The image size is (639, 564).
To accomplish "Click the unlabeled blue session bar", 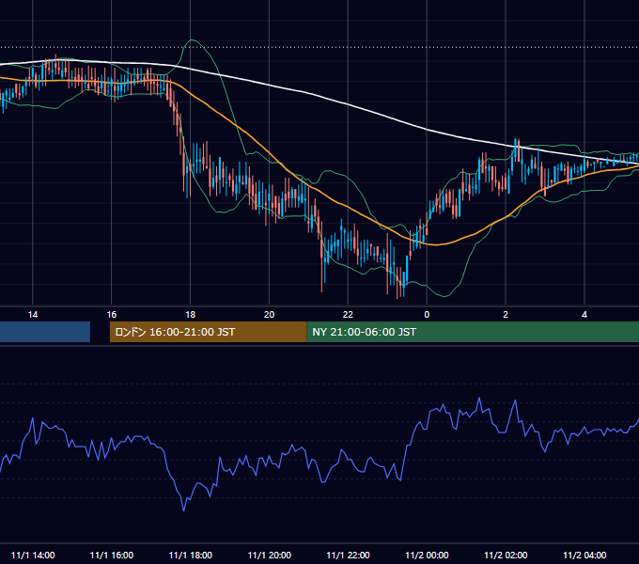I will 45,332.
